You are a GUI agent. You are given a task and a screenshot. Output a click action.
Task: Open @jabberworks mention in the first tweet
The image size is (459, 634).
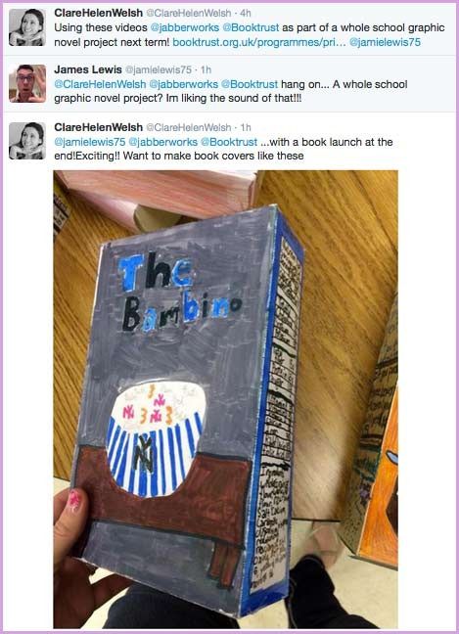point(184,27)
